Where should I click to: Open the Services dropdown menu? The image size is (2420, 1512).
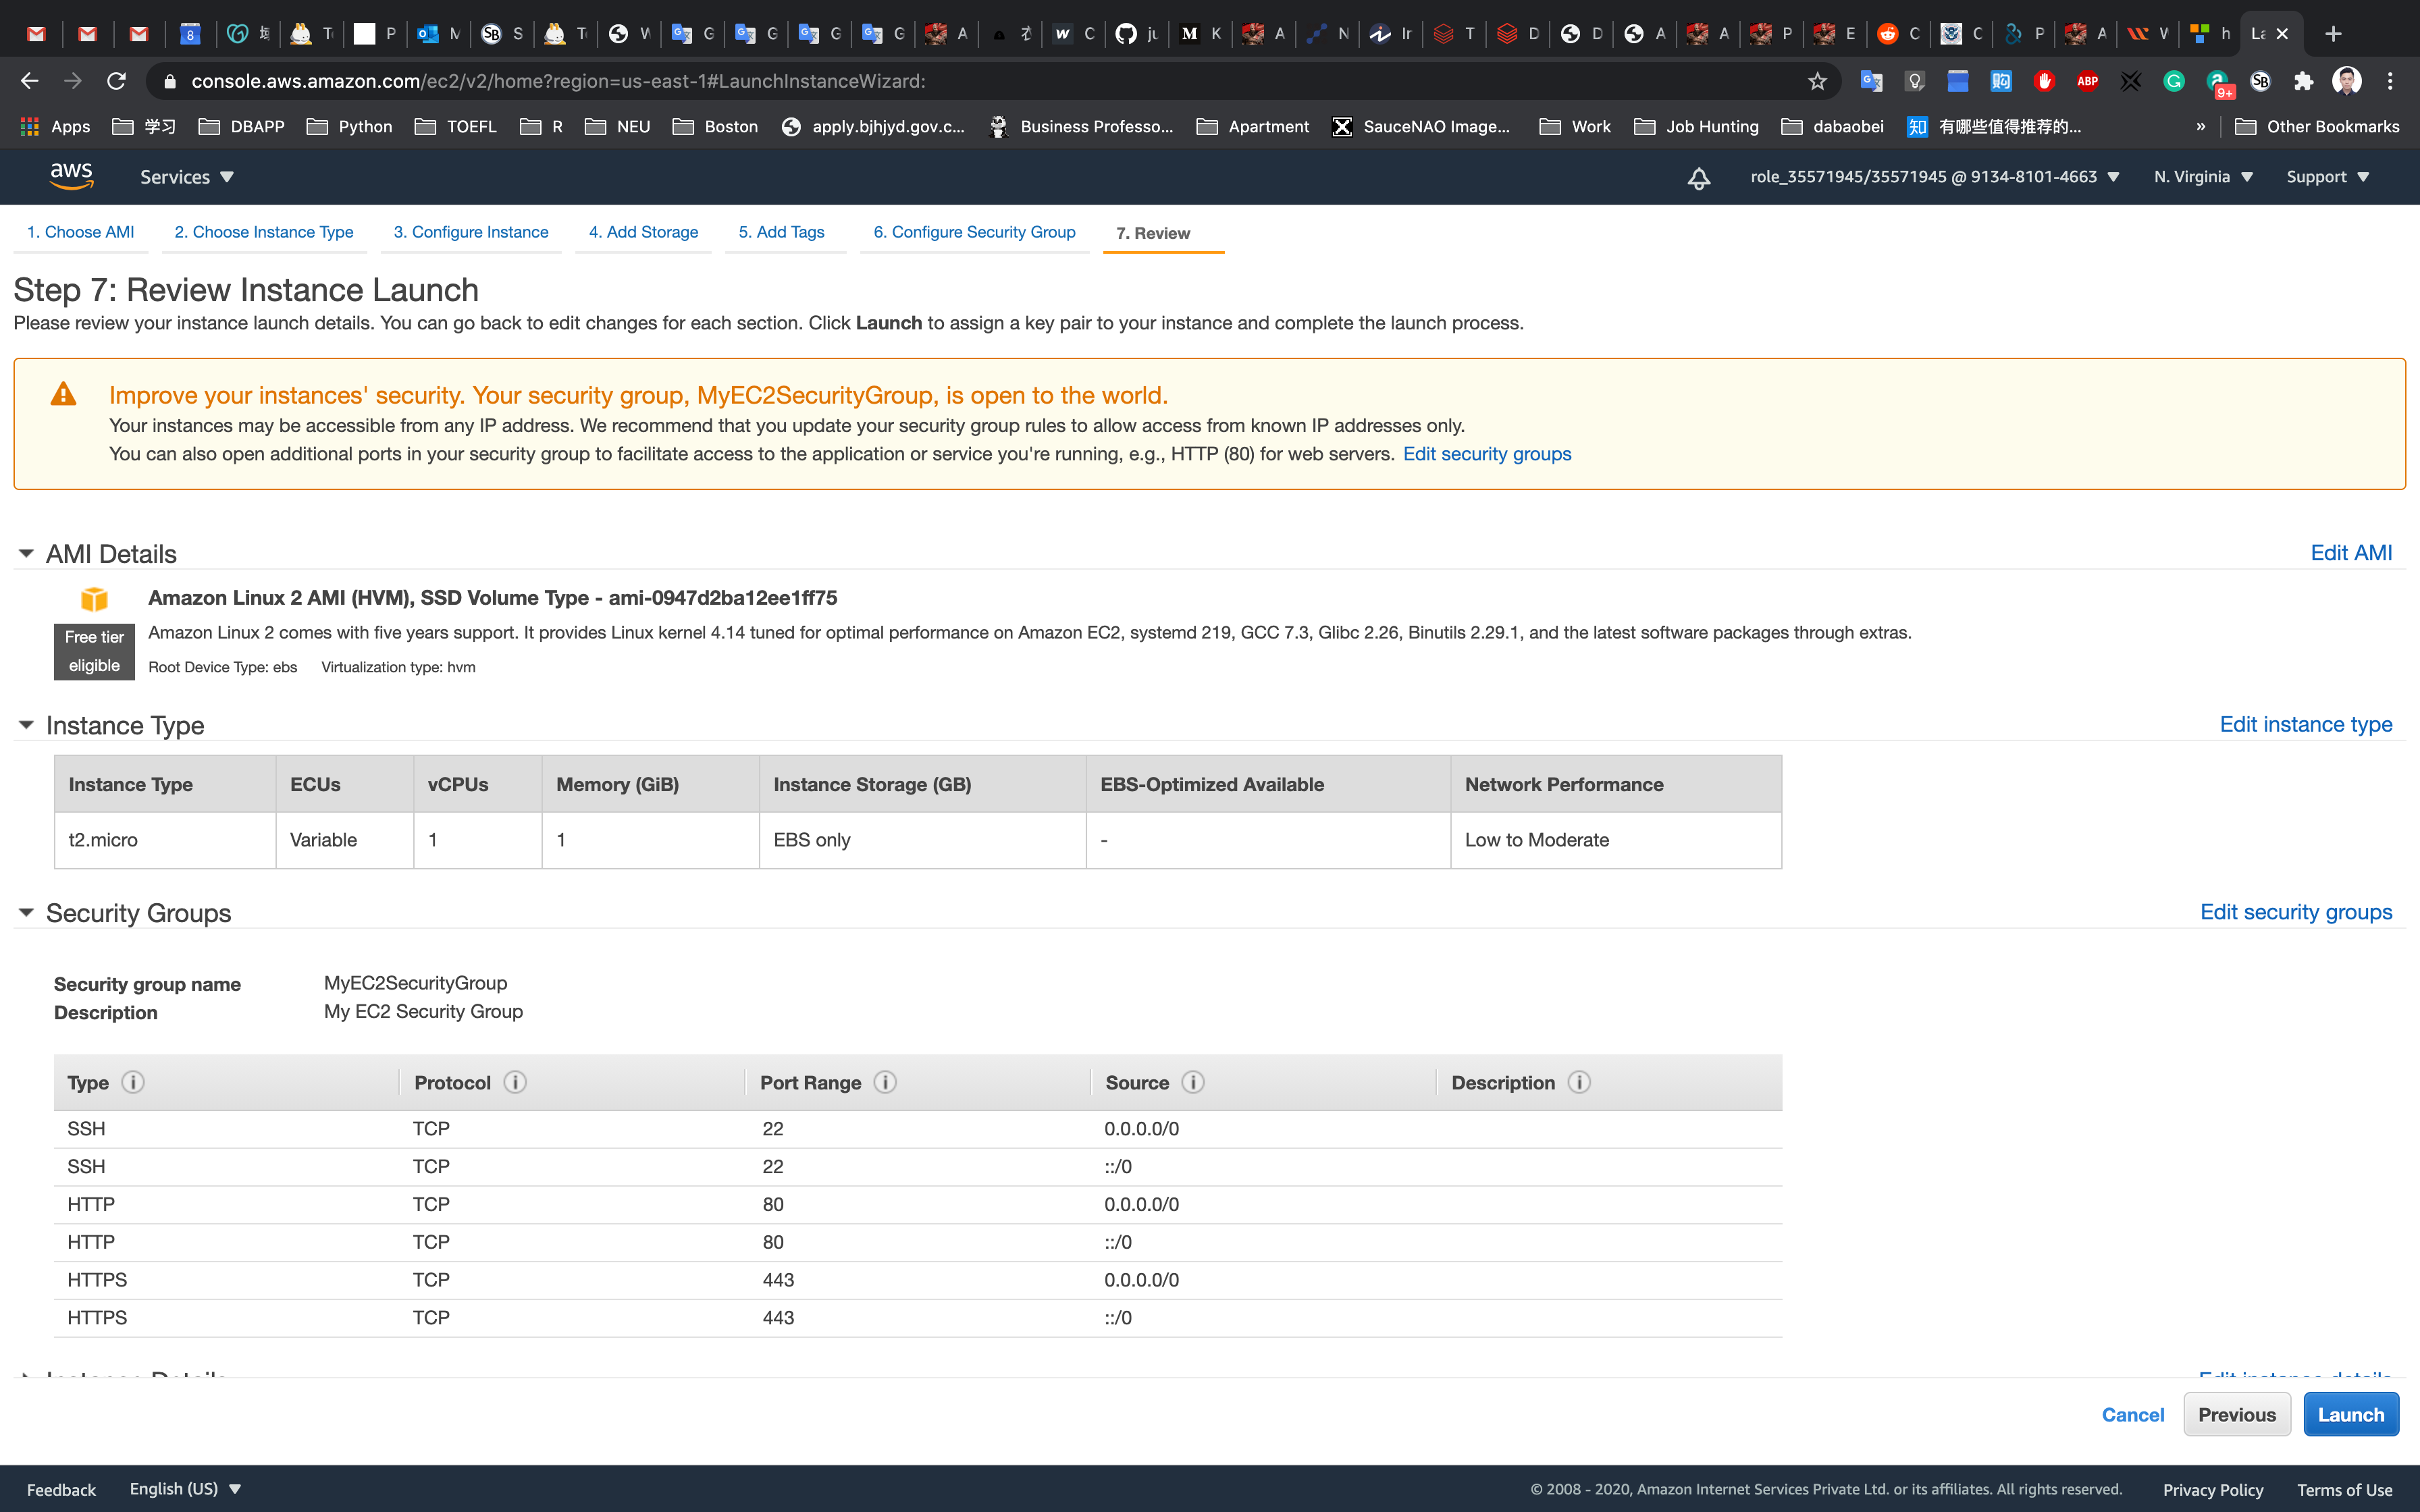click(186, 177)
